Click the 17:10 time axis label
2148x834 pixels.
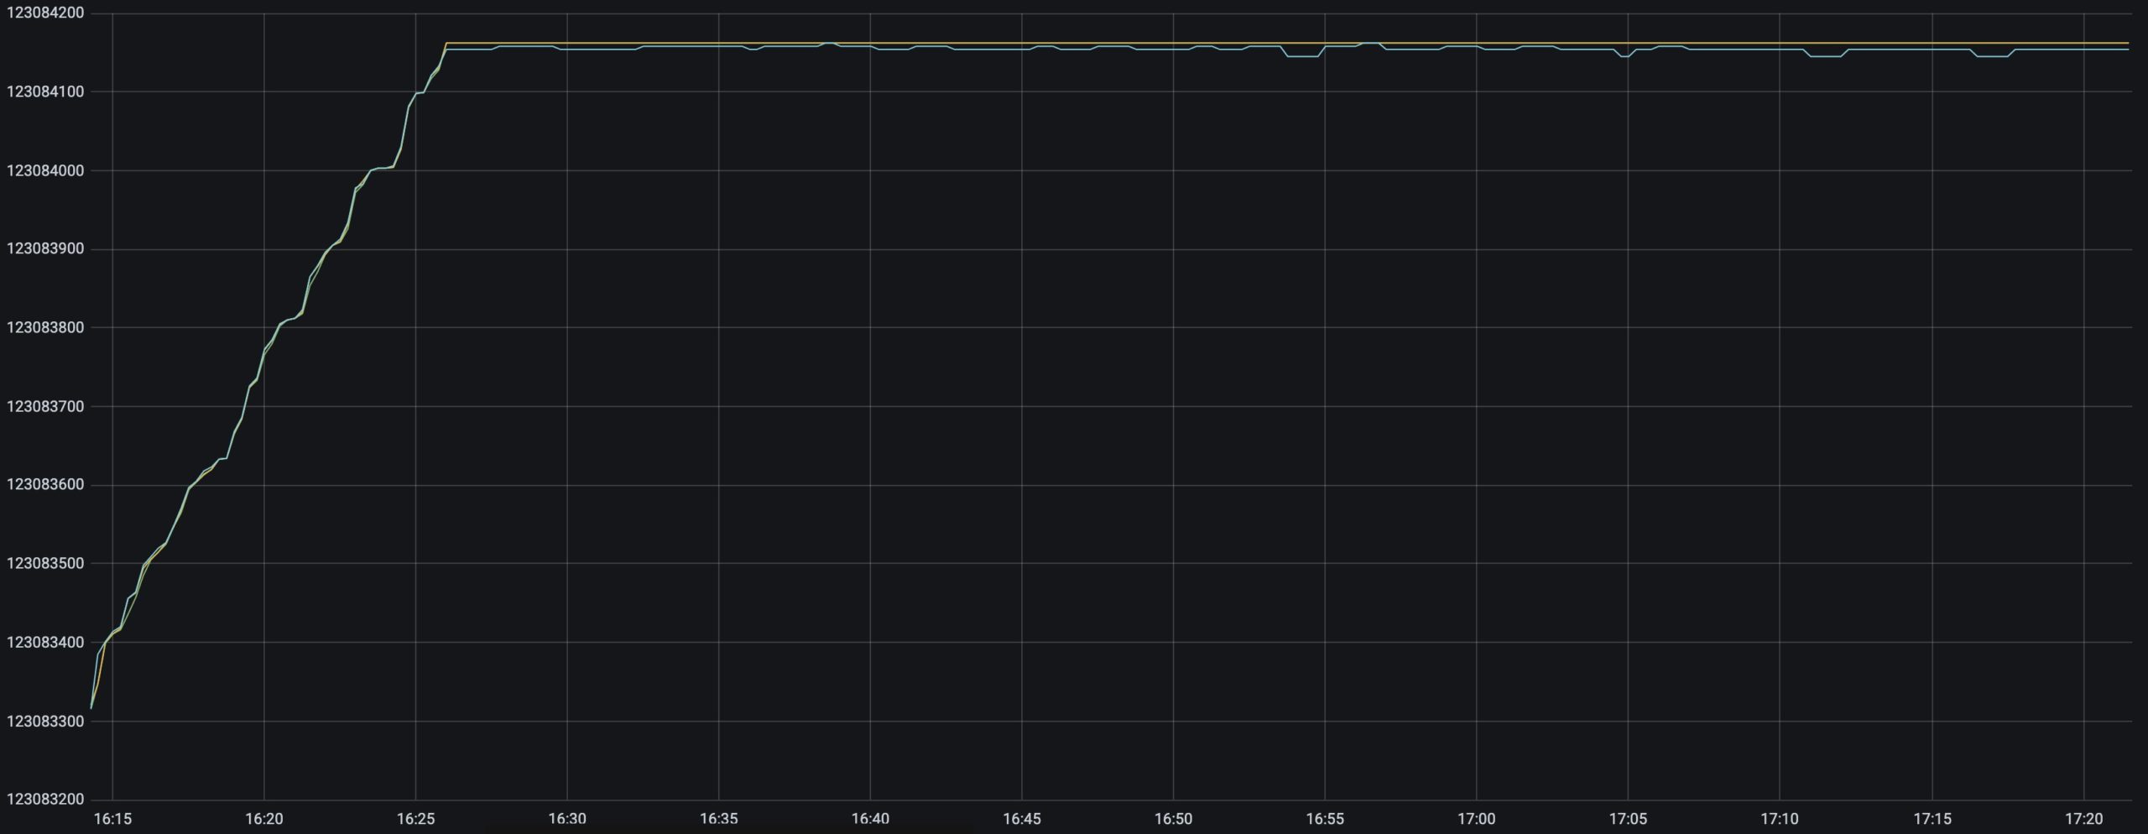1780,818
